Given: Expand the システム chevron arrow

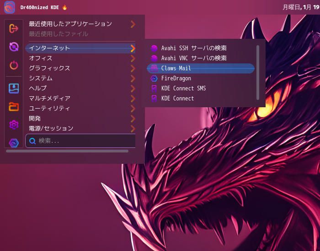Looking at the screenshot, I should [133, 78].
